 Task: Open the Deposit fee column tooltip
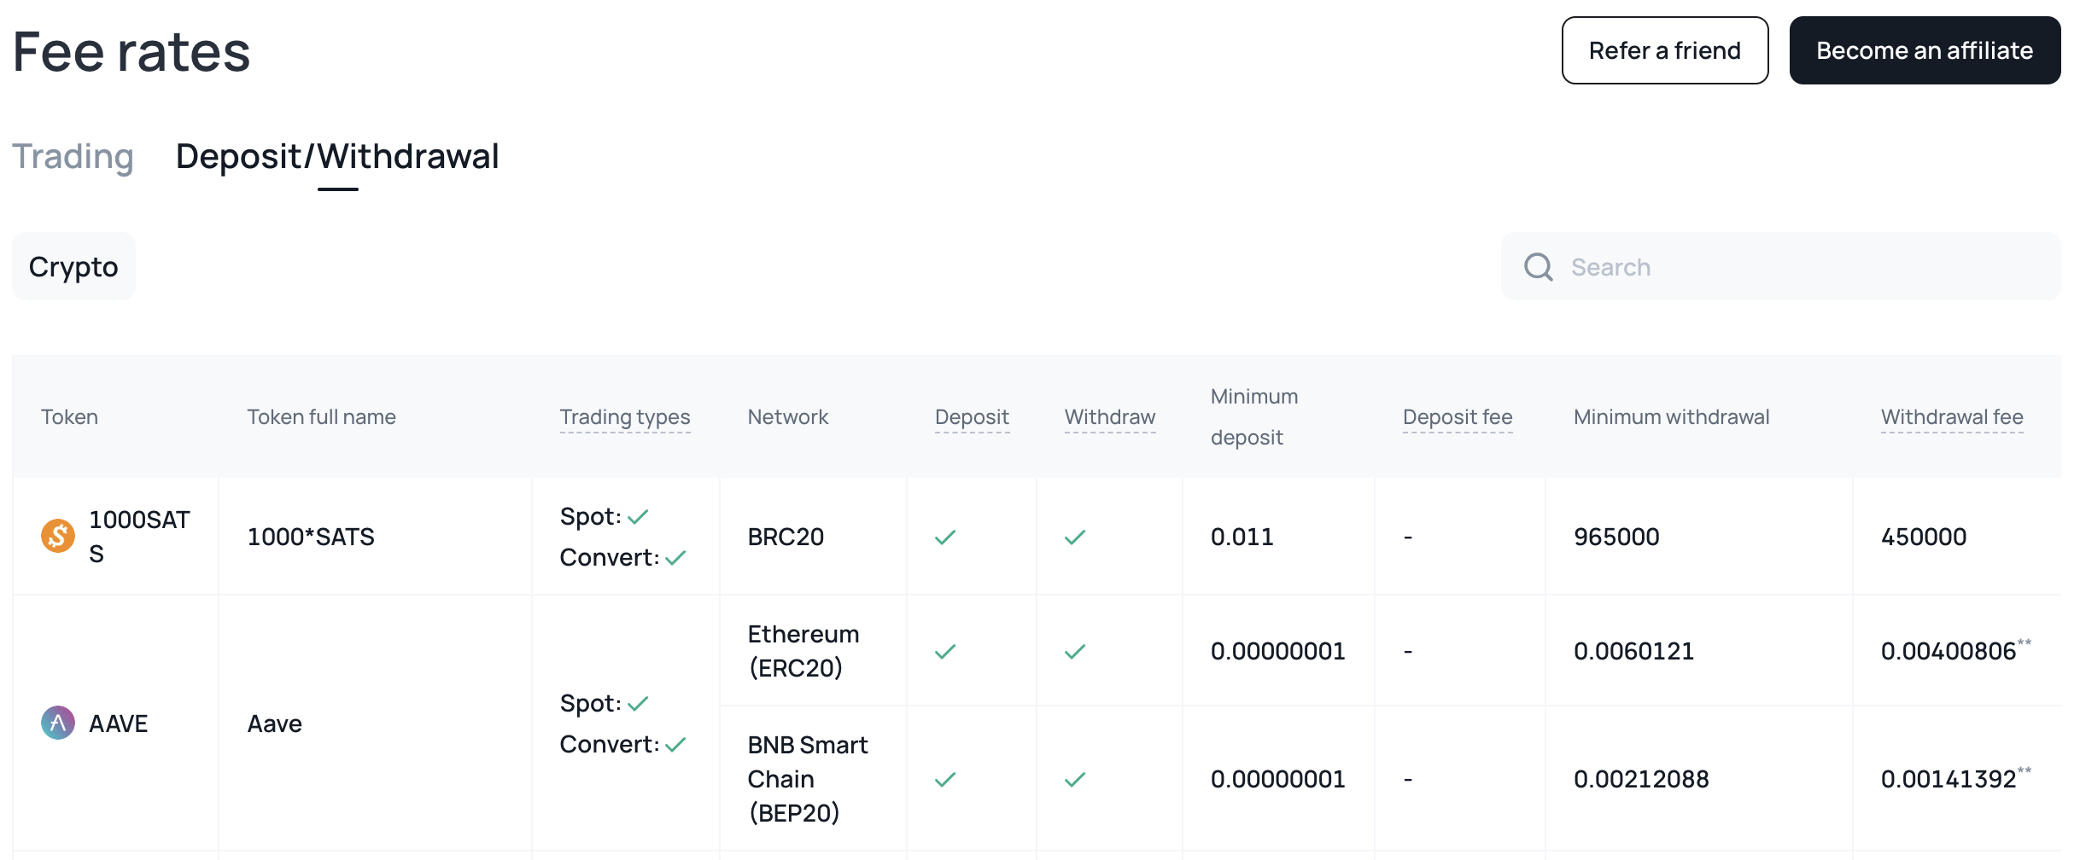(1457, 417)
